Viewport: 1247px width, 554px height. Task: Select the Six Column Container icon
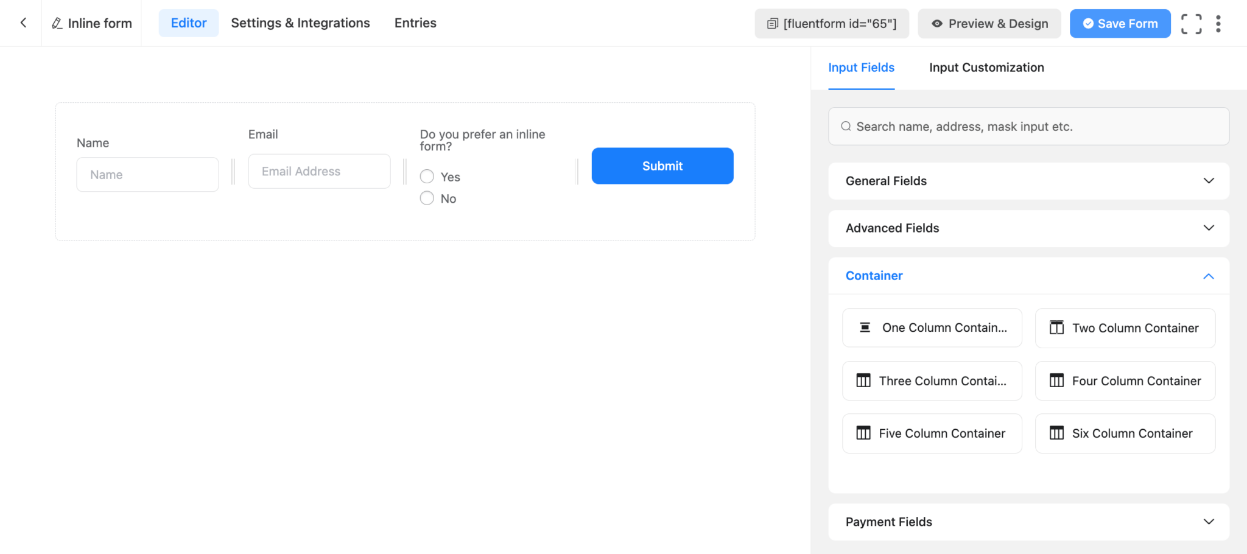1058,433
